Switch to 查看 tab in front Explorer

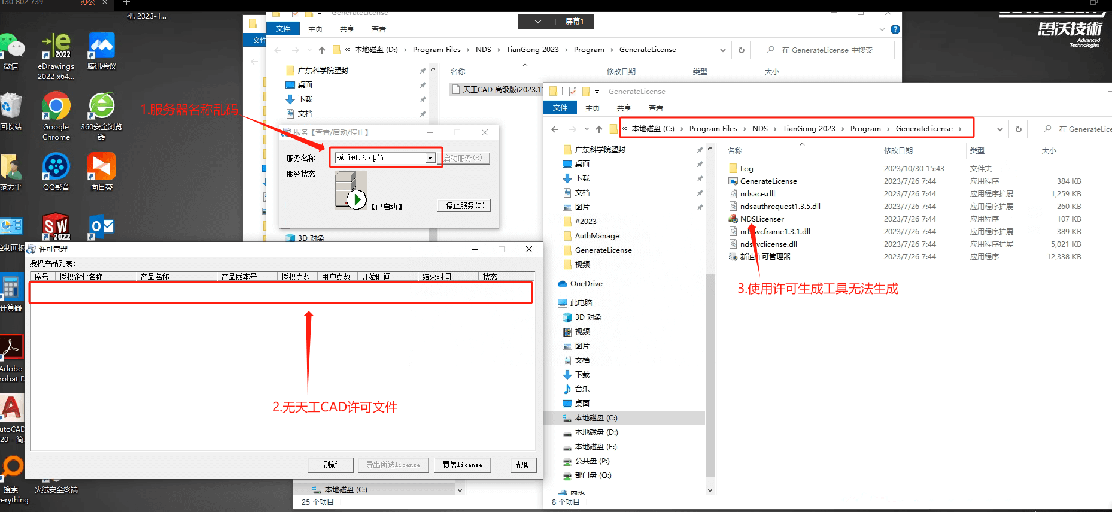(655, 108)
